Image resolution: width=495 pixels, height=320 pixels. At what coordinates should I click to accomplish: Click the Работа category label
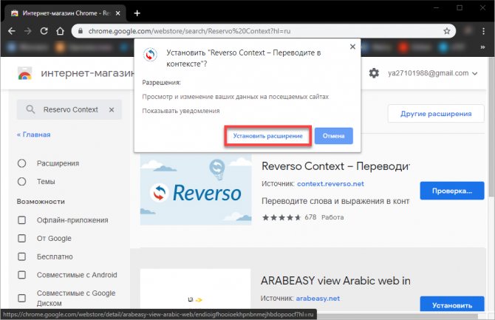click(x=332, y=217)
